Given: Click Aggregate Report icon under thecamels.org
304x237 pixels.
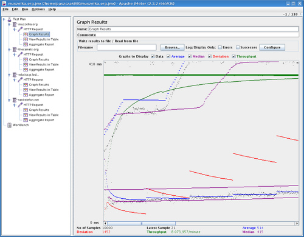Looking at the screenshot, I should (26, 70).
